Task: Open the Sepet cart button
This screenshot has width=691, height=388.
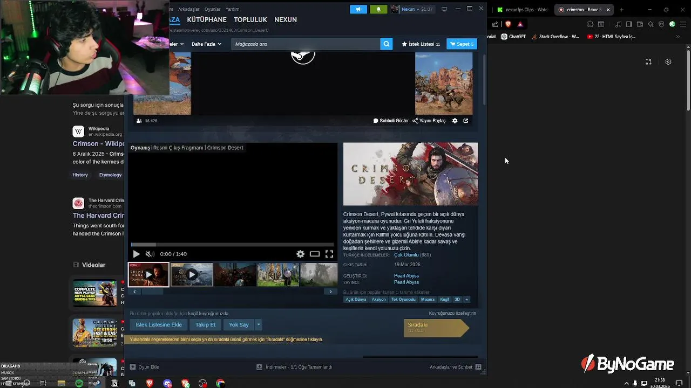Action: point(462,44)
